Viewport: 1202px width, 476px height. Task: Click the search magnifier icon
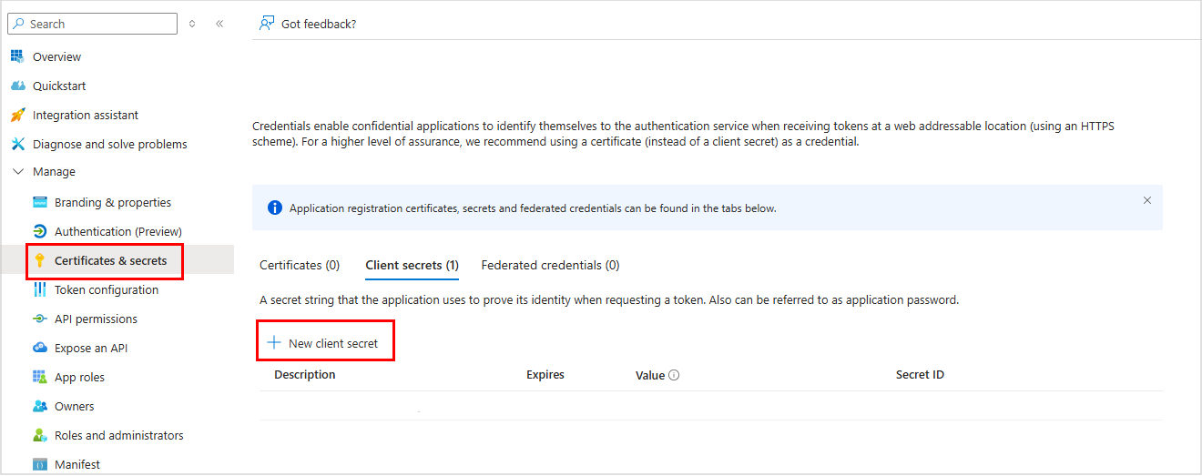[x=18, y=24]
